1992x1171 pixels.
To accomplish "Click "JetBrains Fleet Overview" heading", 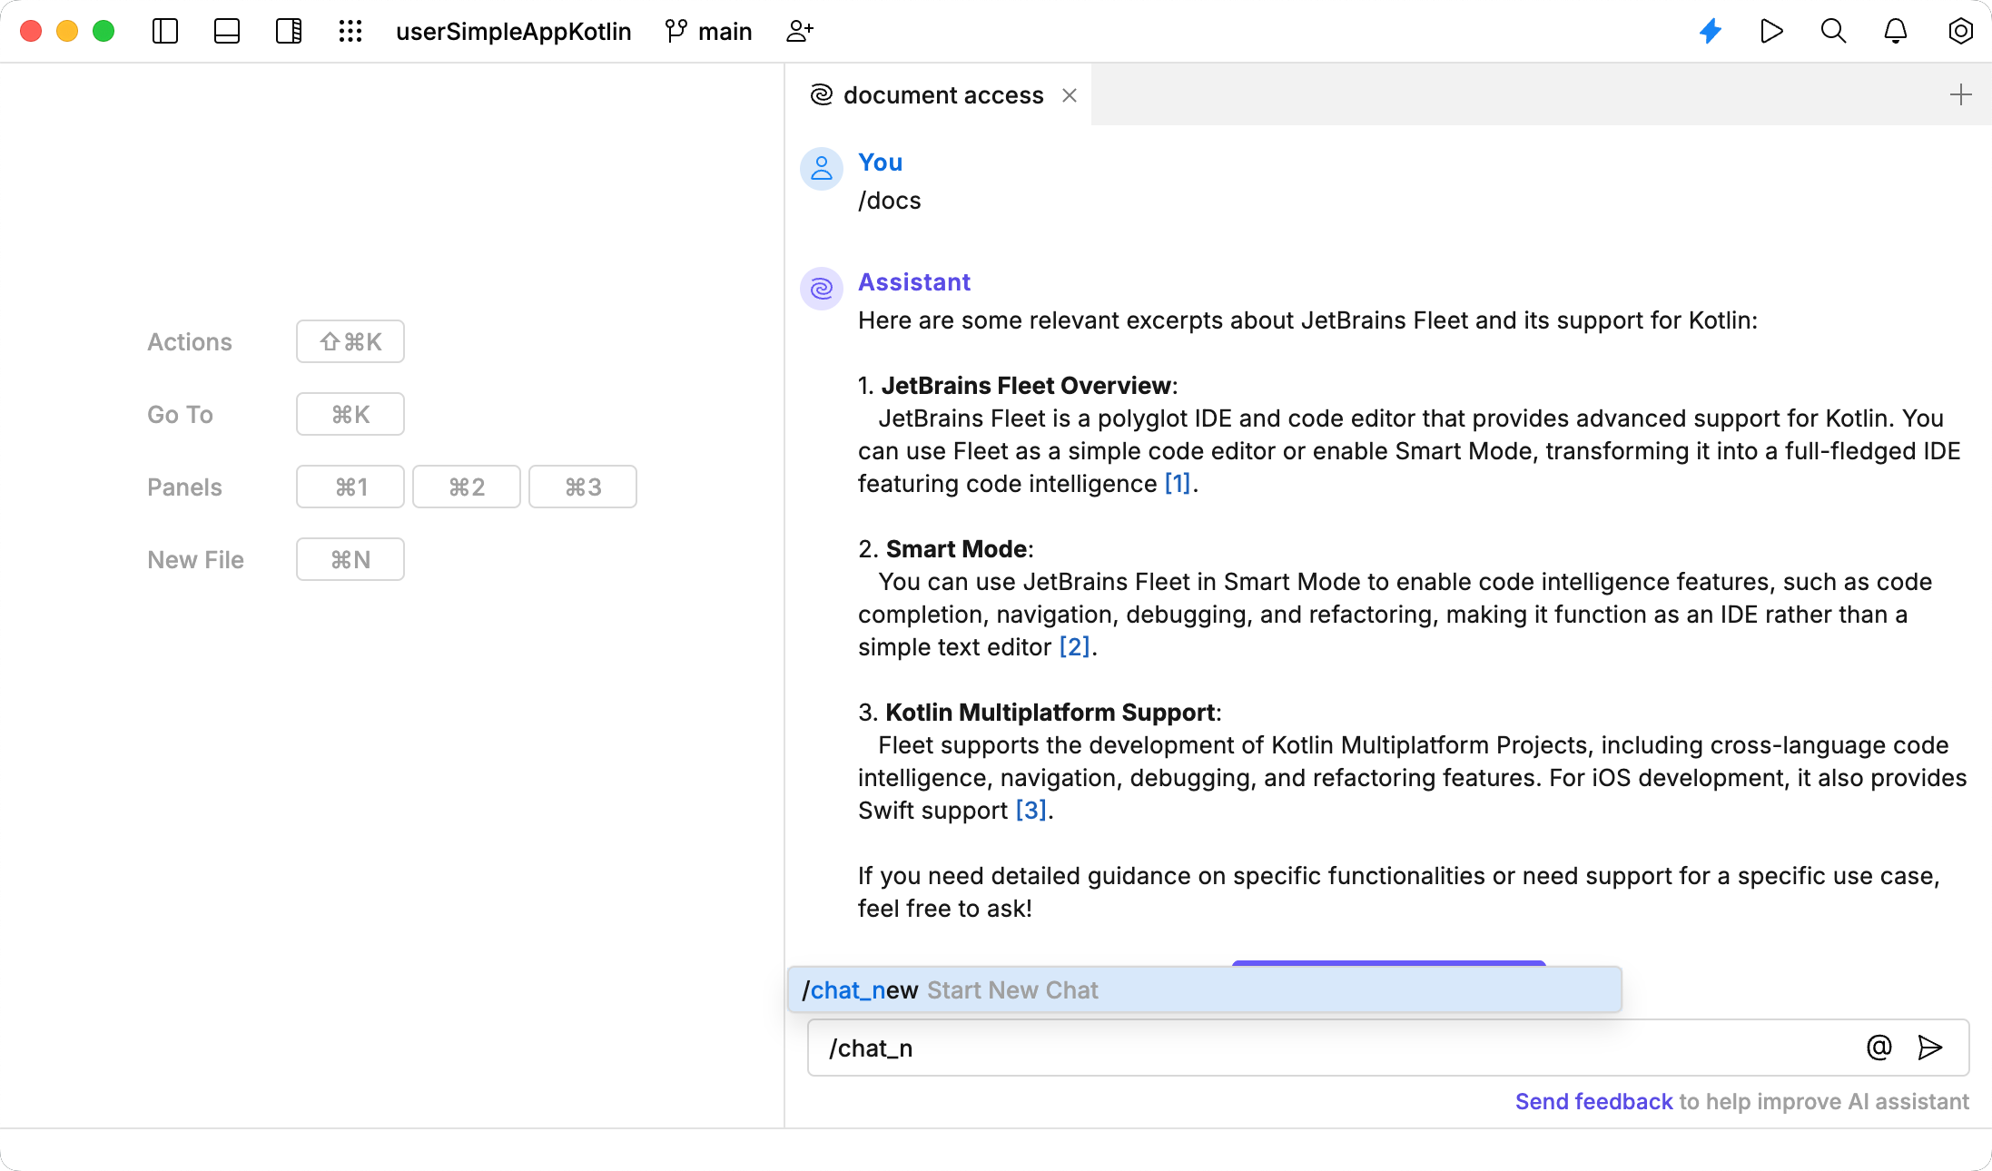I will click(x=1026, y=386).
